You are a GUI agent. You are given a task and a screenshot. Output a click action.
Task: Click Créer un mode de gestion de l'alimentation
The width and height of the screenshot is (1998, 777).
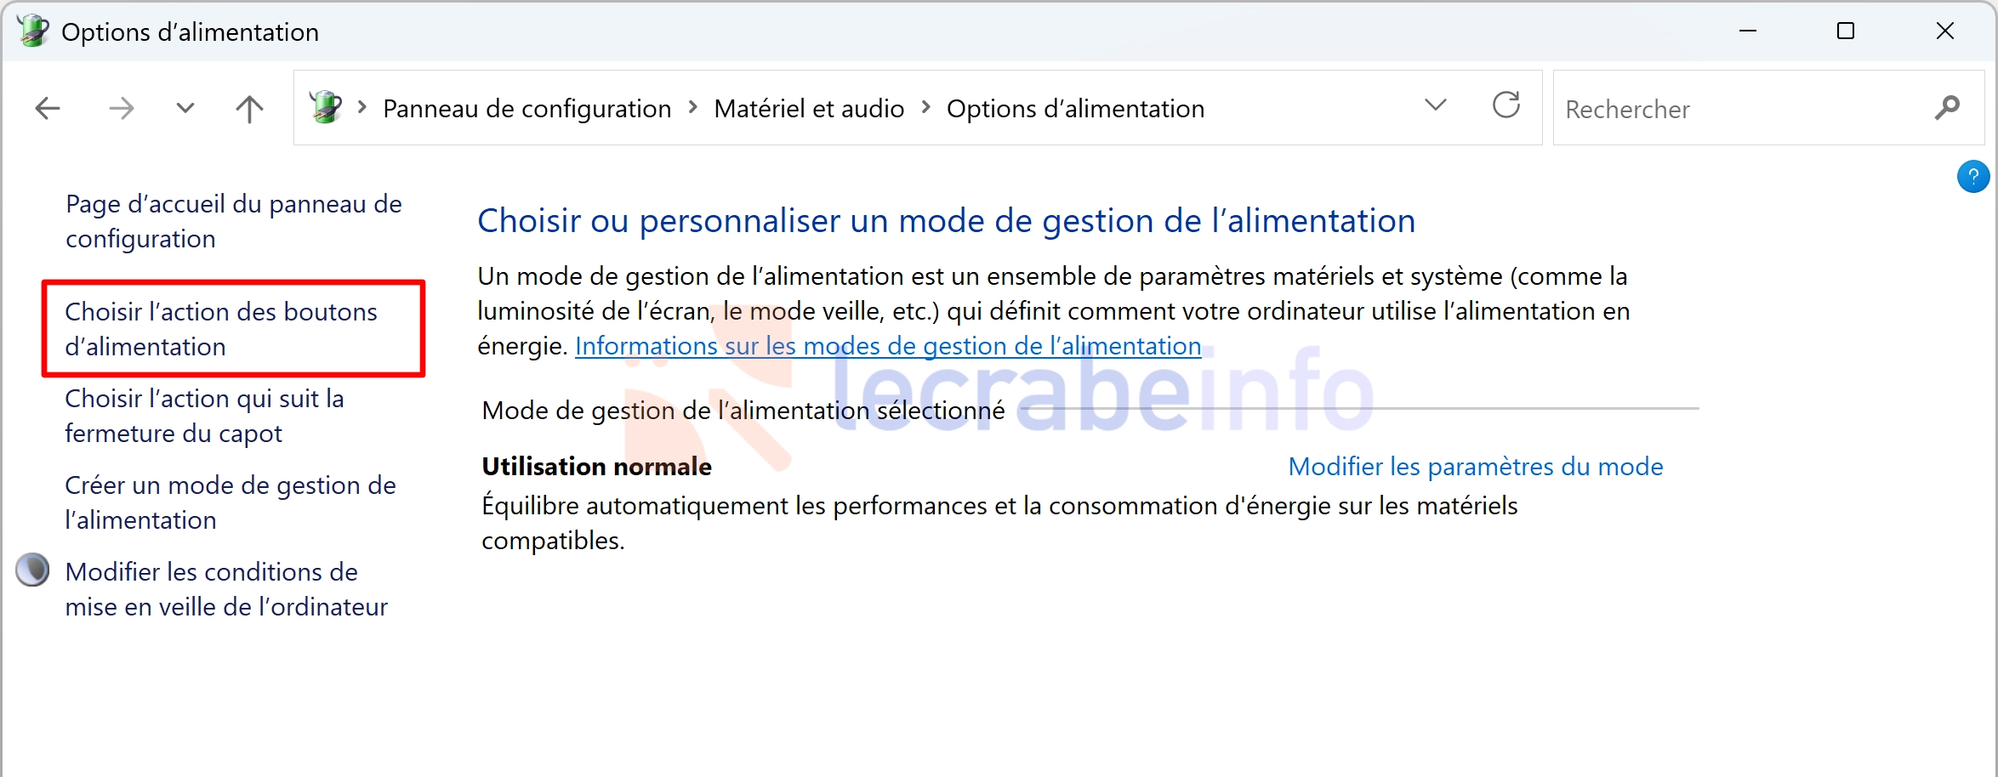tap(231, 502)
